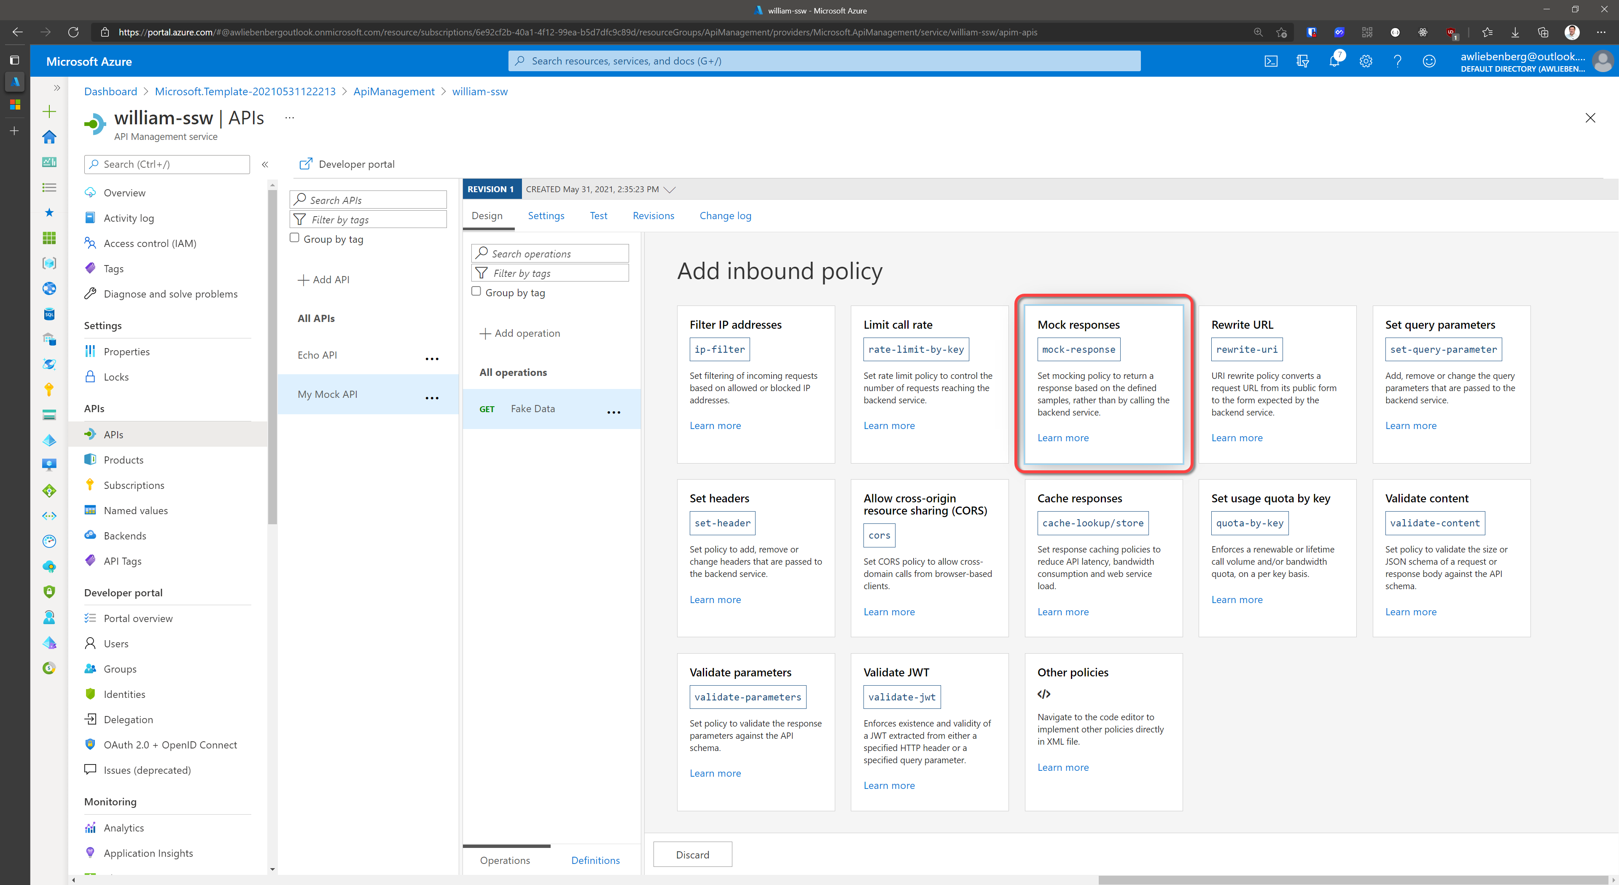Switch to the Definitions tab
Image resolution: width=1619 pixels, height=885 pixels.
click(594, 860)
